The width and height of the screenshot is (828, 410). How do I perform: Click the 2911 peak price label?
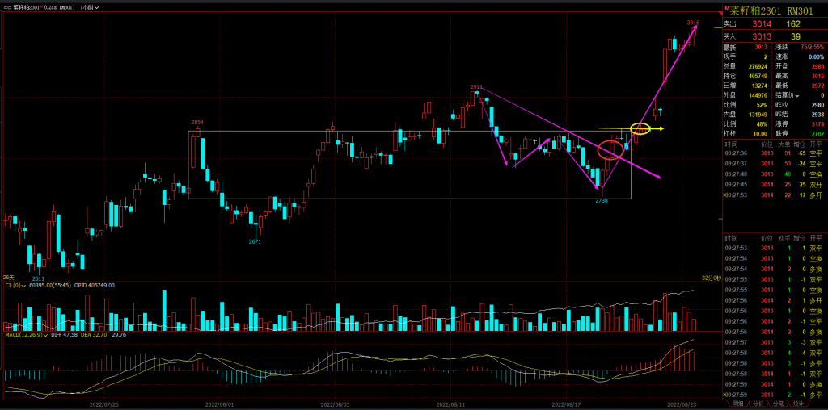click(x=476, y=86)
